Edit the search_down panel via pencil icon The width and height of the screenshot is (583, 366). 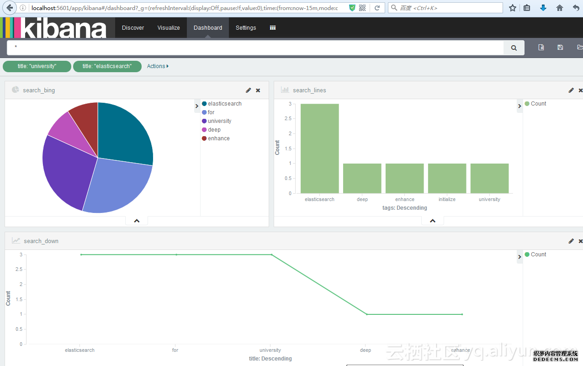[x=571, y=241]
